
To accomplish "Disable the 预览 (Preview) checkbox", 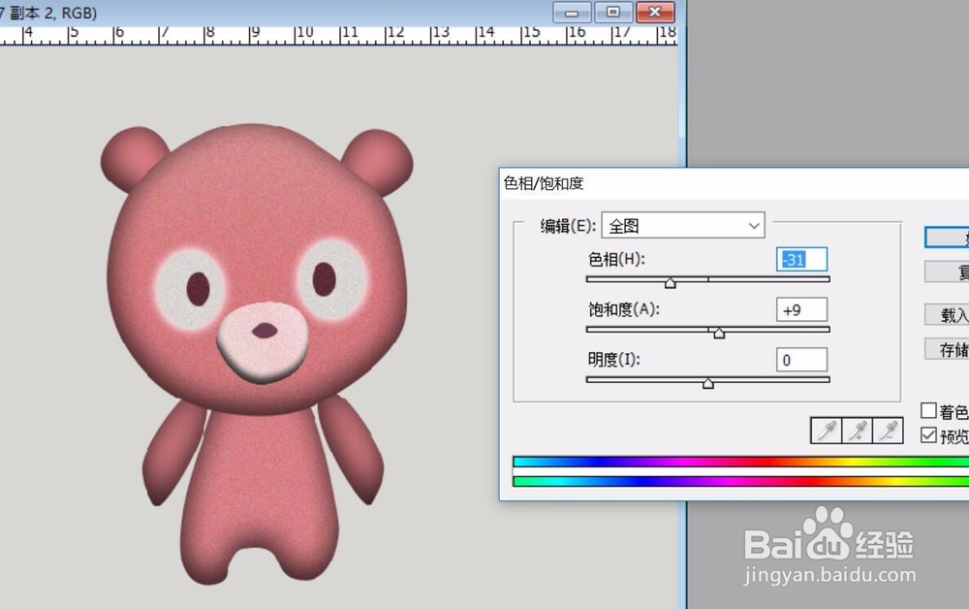I will click(929, 433).
